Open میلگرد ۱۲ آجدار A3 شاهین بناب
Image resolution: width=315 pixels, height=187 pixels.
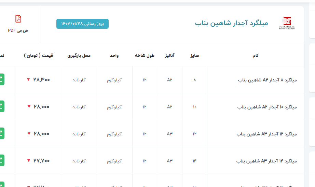click(x=266, y=134)
